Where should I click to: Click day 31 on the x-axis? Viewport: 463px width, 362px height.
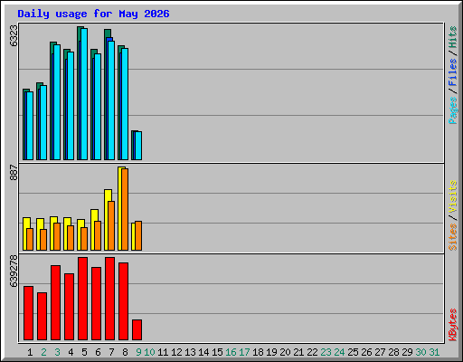click(434, 352)
